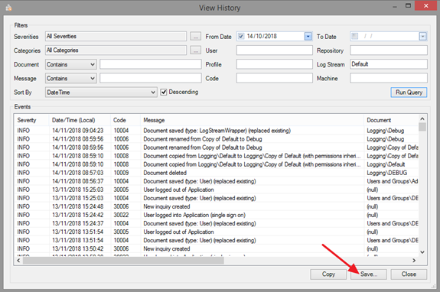The image size is (440, 292).
Task: Click the Categories filter field
Action: coord(116,50)
